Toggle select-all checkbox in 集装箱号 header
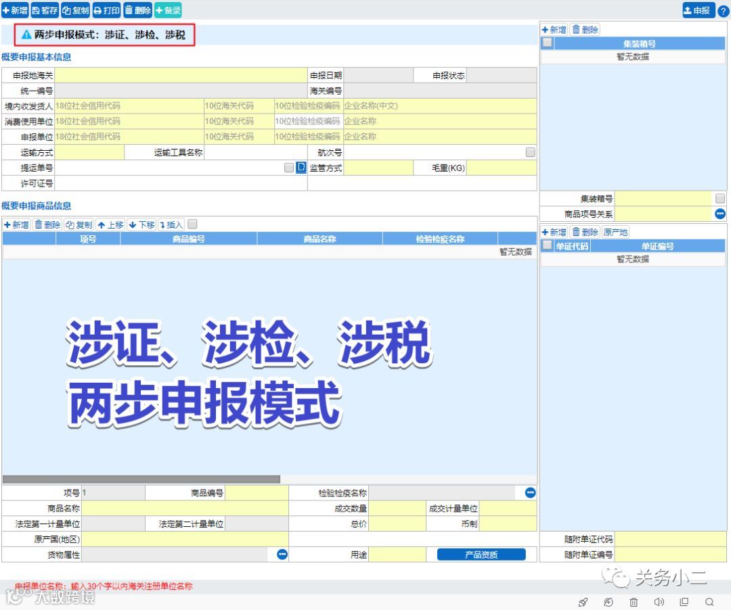Viewport: 731px width, 610px height. tap(548, 43)
